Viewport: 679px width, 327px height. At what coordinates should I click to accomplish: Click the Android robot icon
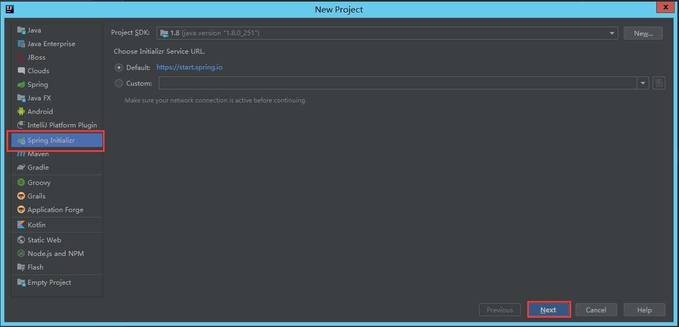pos(21,112)
